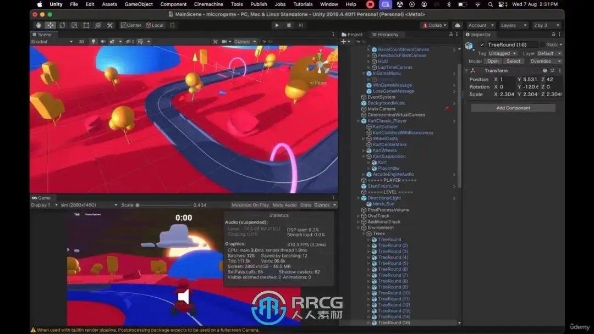Screen dimensions: 594x334
Task: Switch to the Project tab
Action: pyautogui.click(x=352, y=35)
